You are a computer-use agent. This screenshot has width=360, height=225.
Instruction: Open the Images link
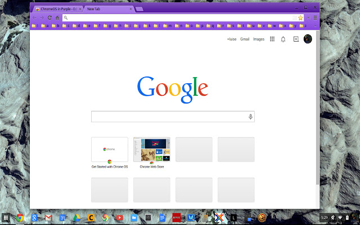pyautogui.click(x=259, y=39)
